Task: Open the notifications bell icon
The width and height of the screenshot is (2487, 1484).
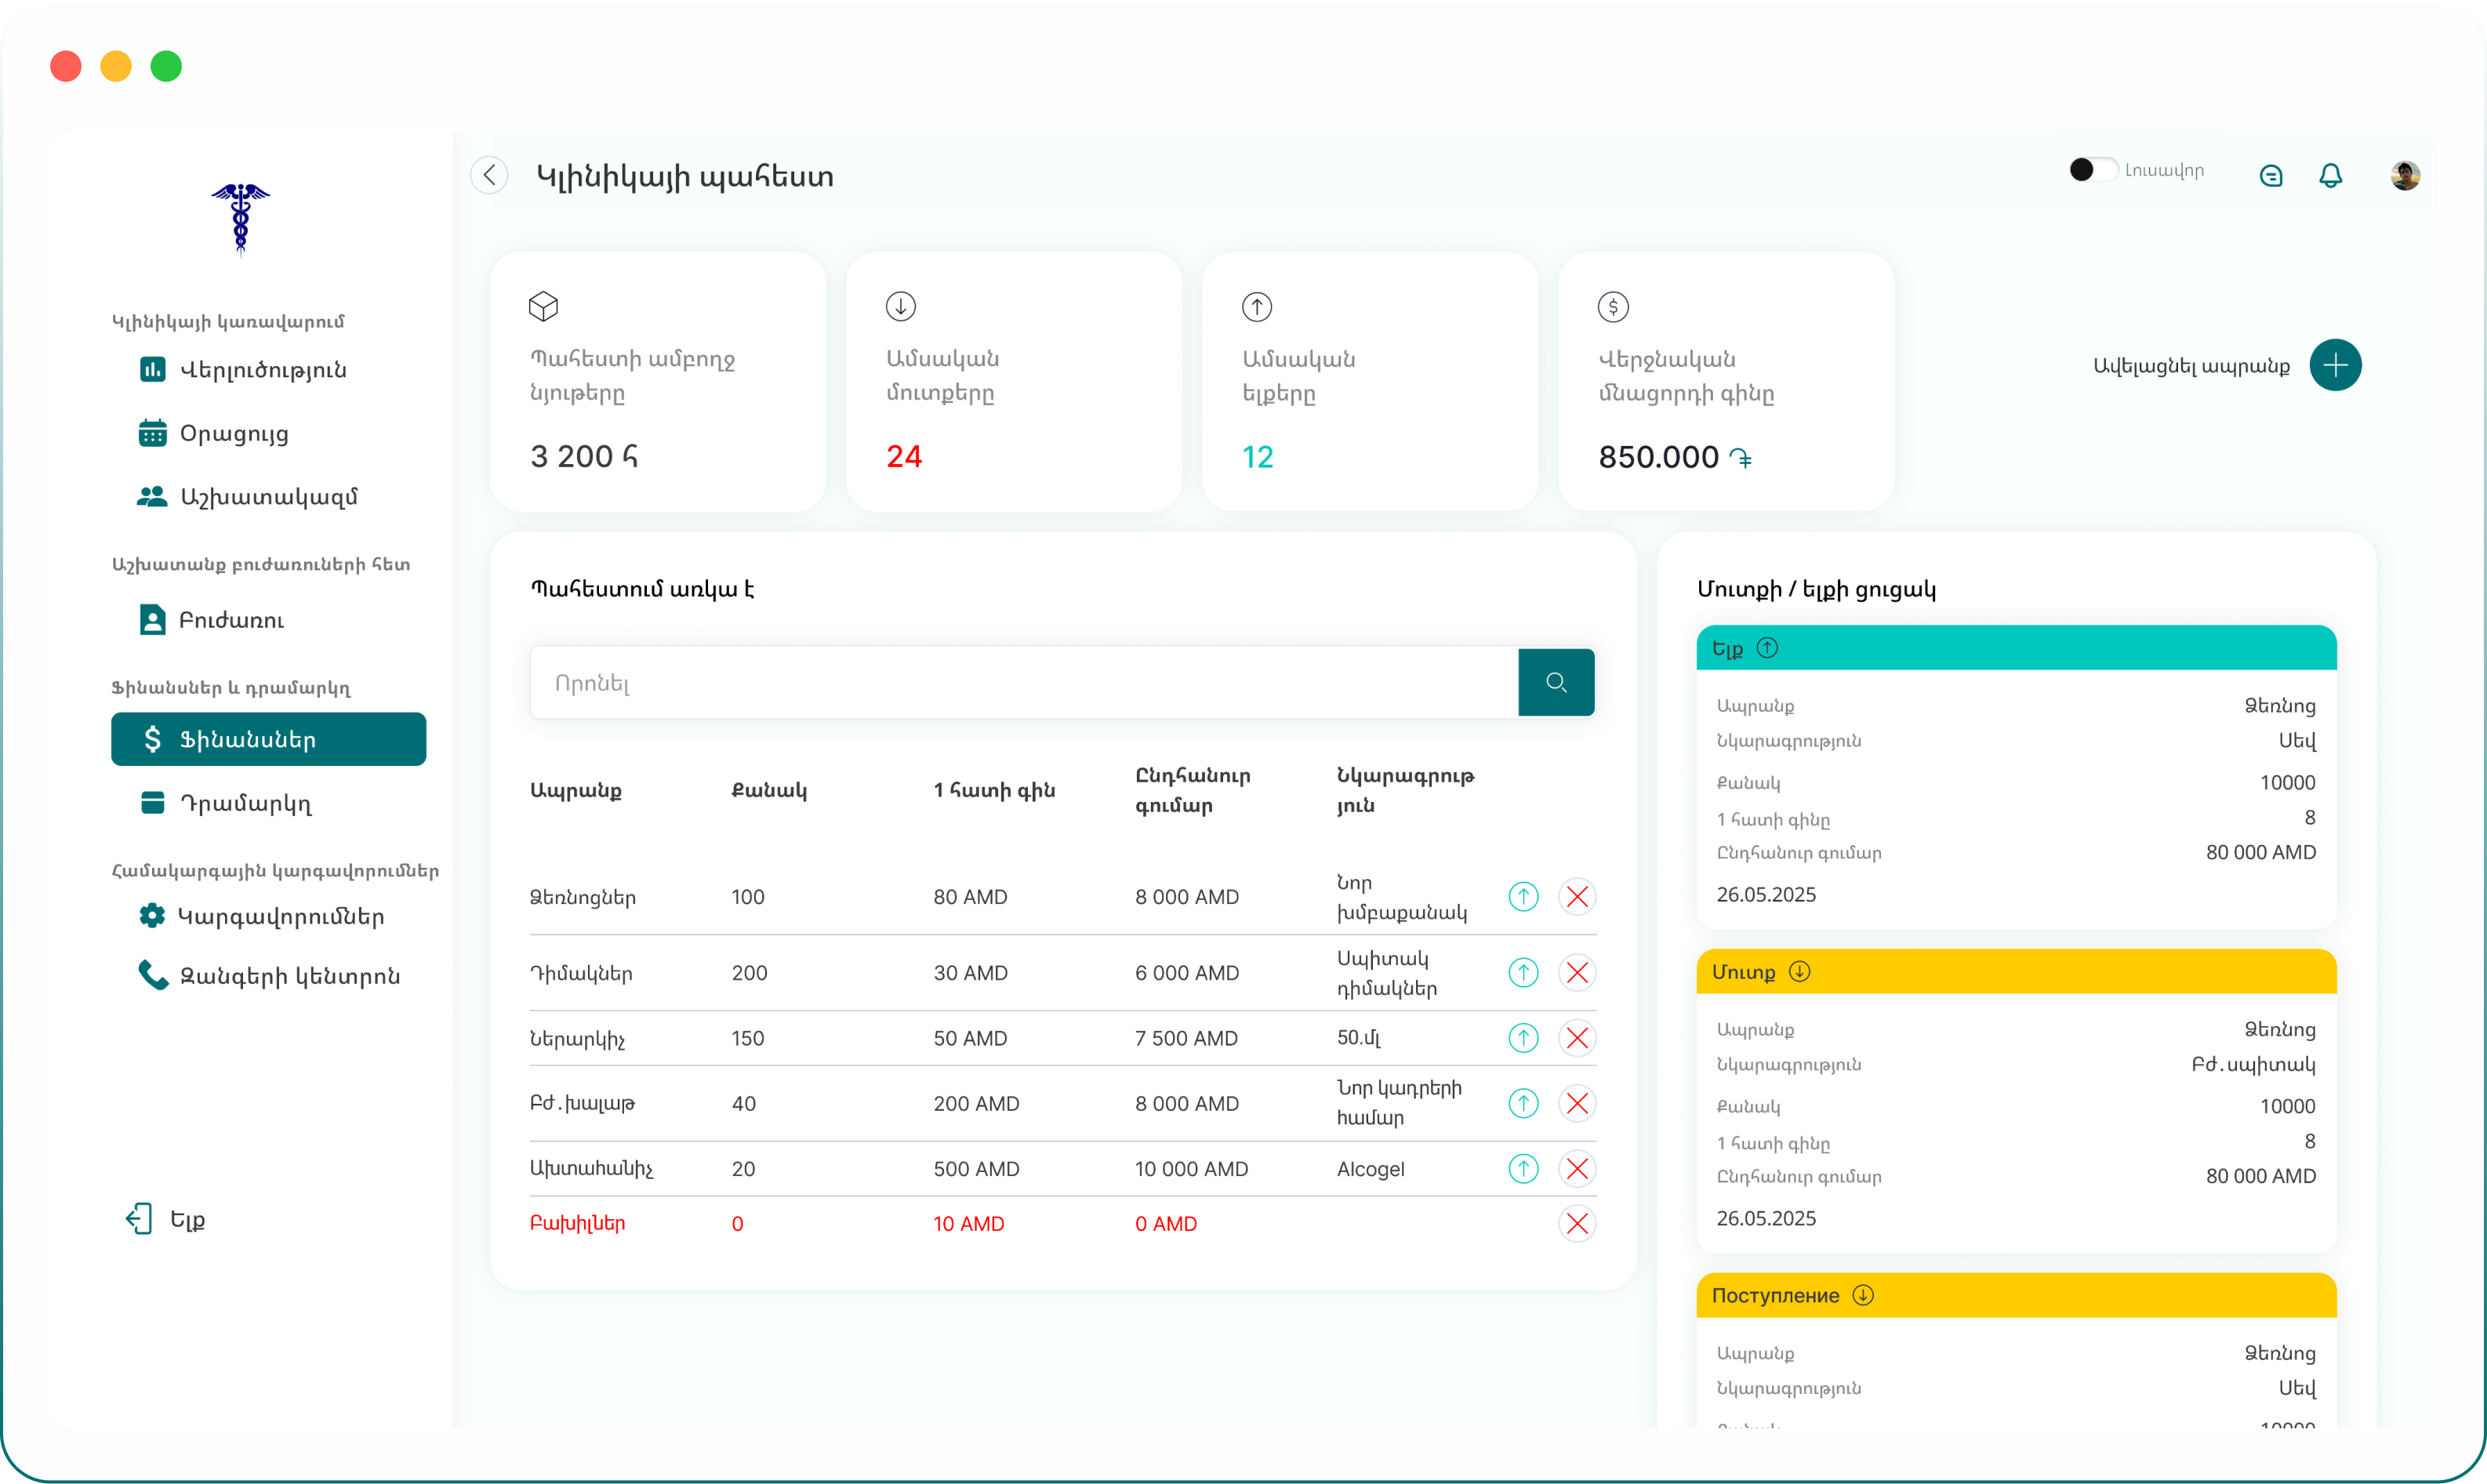Action: 2331,176
